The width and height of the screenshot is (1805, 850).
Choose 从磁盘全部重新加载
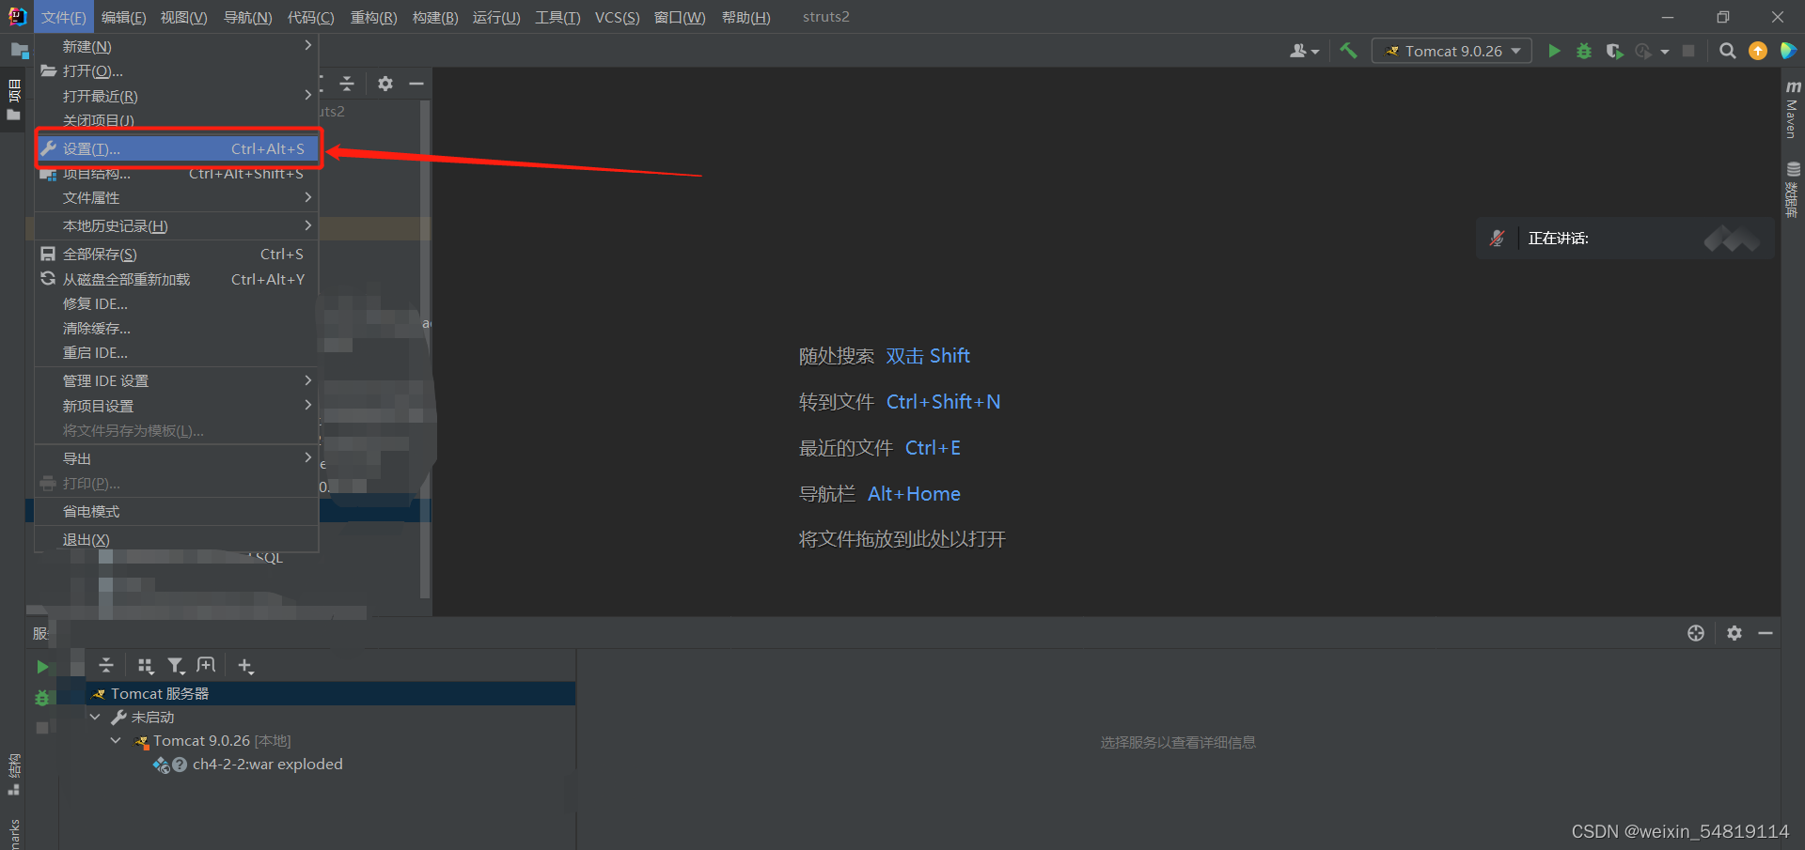pos(177,279)
